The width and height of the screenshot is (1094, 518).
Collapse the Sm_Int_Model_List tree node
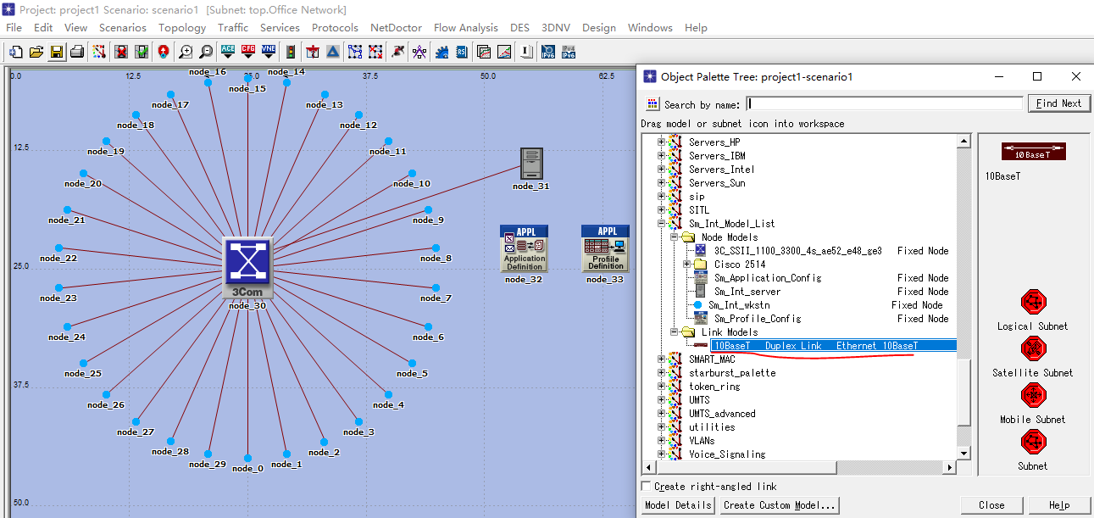(662, 224)
